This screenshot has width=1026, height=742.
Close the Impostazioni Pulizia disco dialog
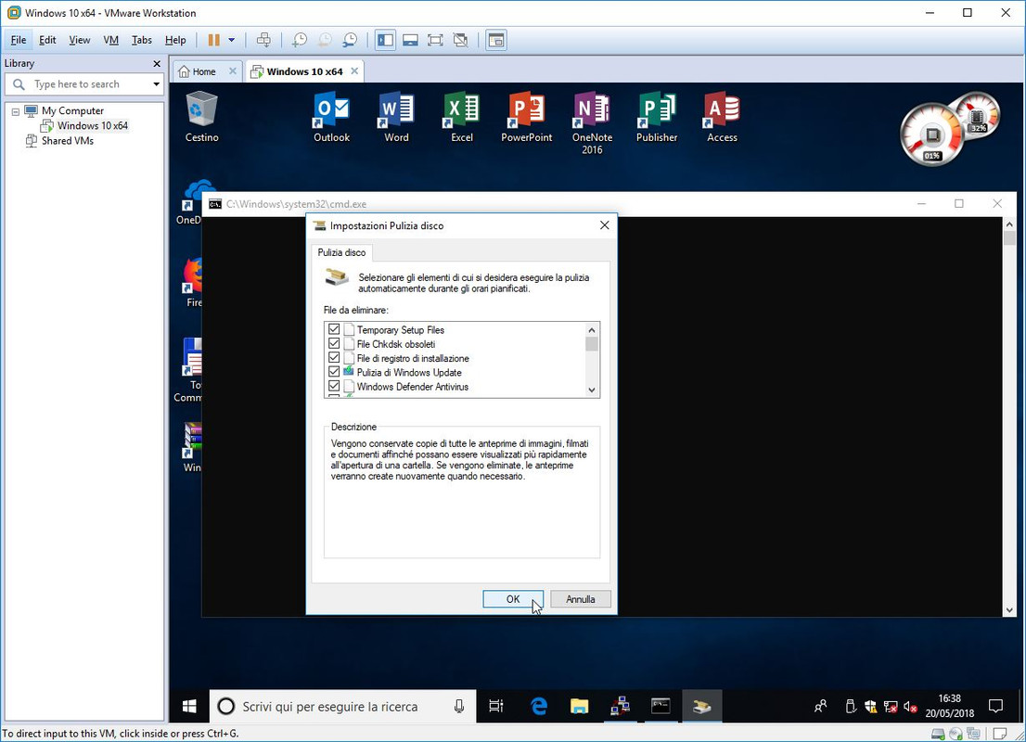pos(605,225)
